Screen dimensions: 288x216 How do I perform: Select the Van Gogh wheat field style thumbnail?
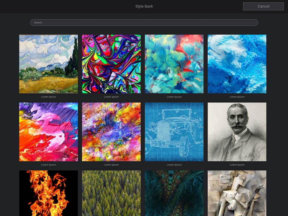49,64
